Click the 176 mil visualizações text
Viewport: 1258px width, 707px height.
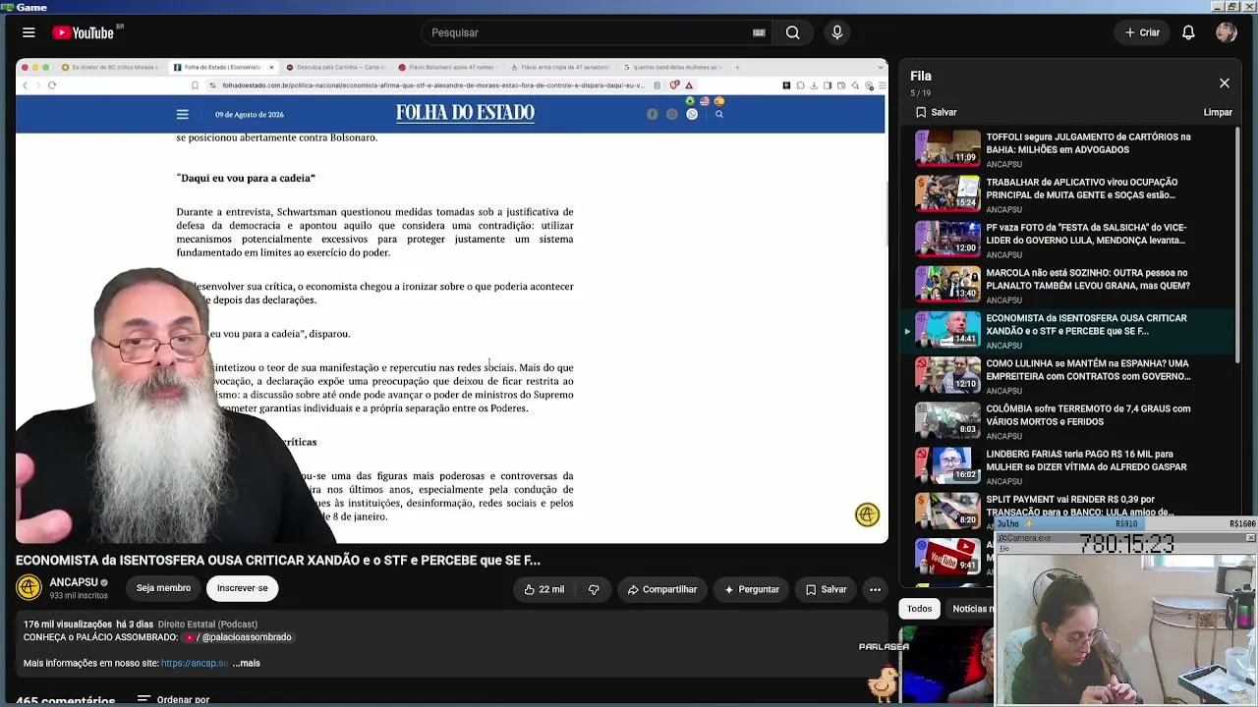68,625
